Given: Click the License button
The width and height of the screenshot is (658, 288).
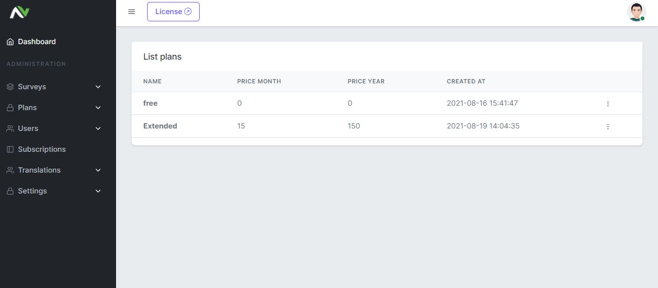Looking at the screenshot, I should (173, 12).
